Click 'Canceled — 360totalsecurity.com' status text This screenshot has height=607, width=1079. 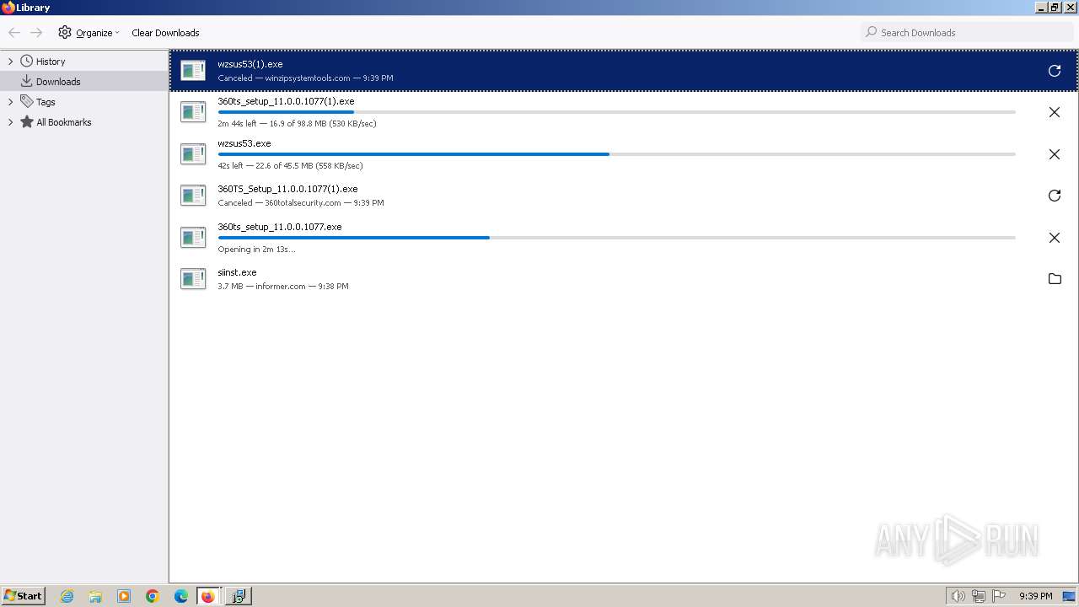(279, 202)
